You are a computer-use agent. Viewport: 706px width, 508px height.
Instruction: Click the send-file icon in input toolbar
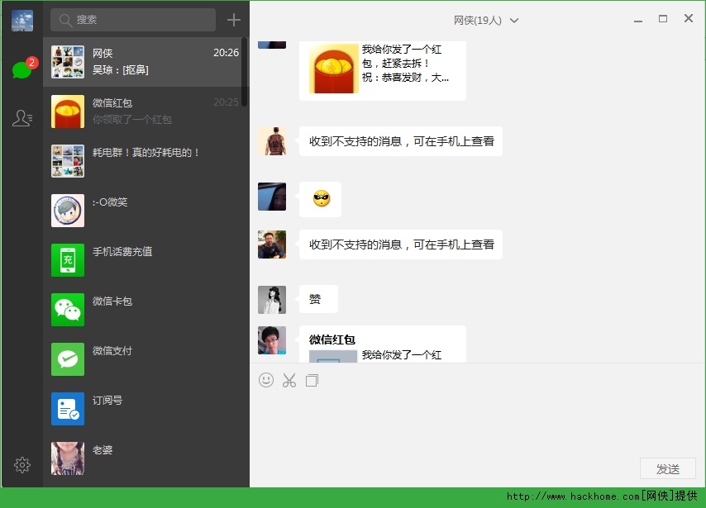click(x=312, y=381)
